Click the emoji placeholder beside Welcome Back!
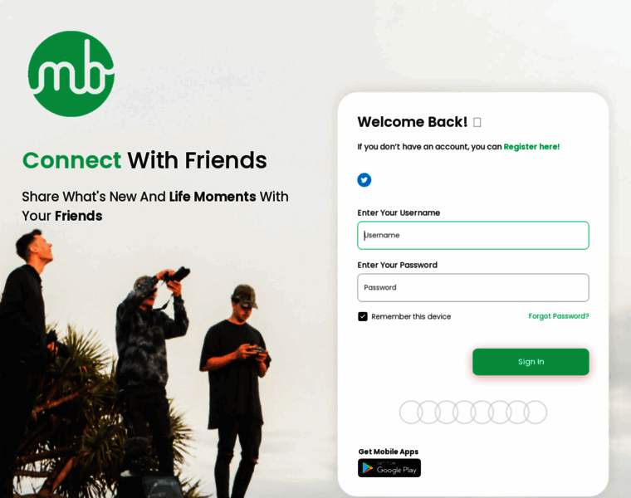 [x=477, y=122]
